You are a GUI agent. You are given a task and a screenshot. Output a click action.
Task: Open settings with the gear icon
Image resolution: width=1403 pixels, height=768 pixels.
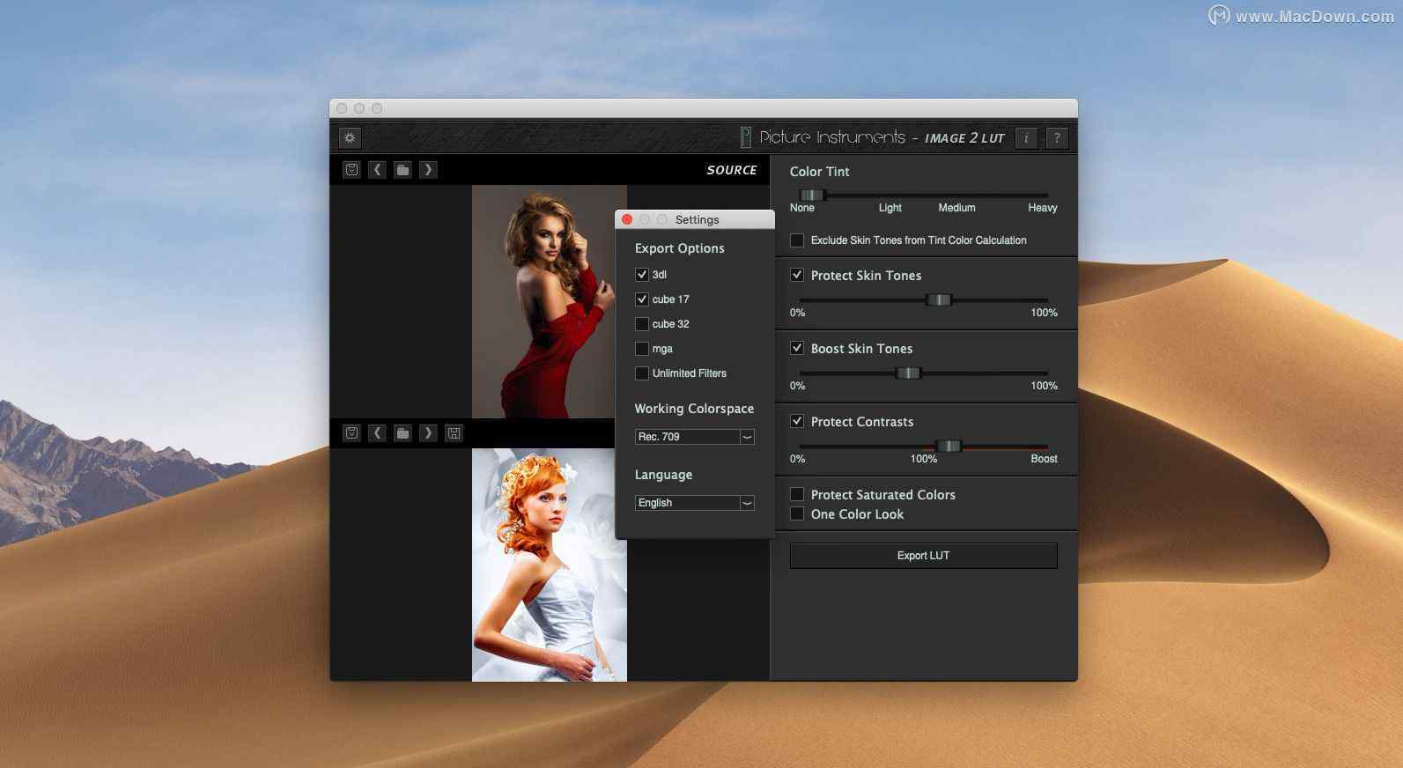tap(351, 138)
